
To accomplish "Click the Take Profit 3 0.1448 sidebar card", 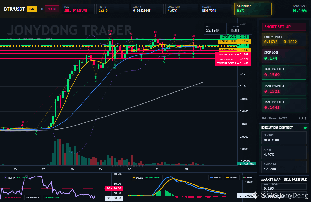I will (x=284, y=105).
